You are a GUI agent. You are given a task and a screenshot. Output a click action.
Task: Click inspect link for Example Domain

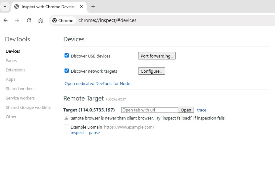coord(77,133)
